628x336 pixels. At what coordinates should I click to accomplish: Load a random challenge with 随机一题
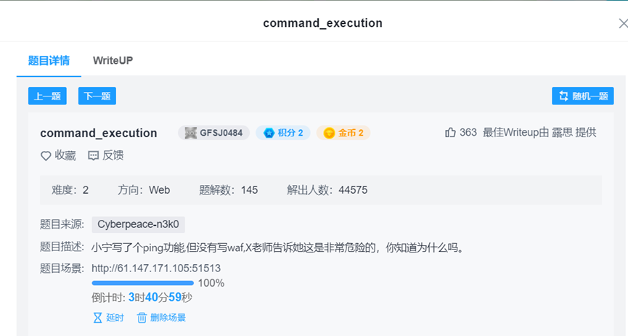click(583, 96)
